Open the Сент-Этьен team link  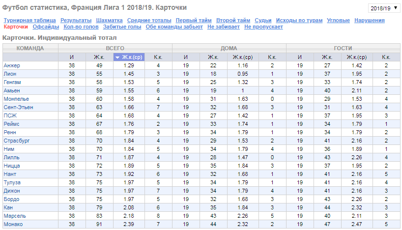[19, 107]
